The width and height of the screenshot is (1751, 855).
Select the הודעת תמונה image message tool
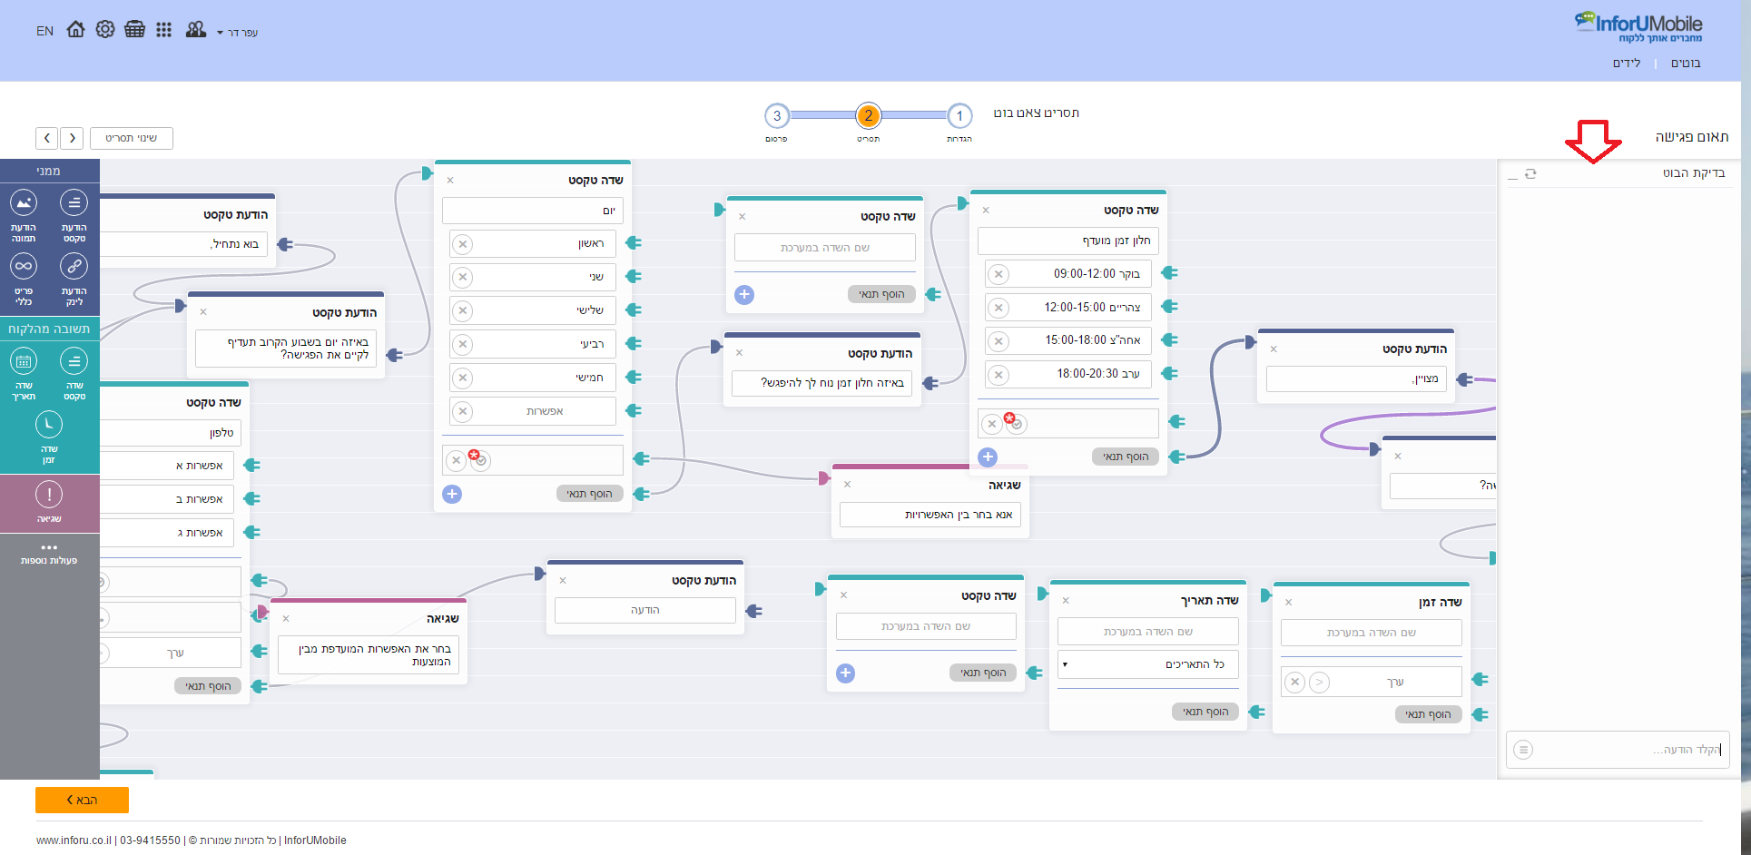(24, 216)
